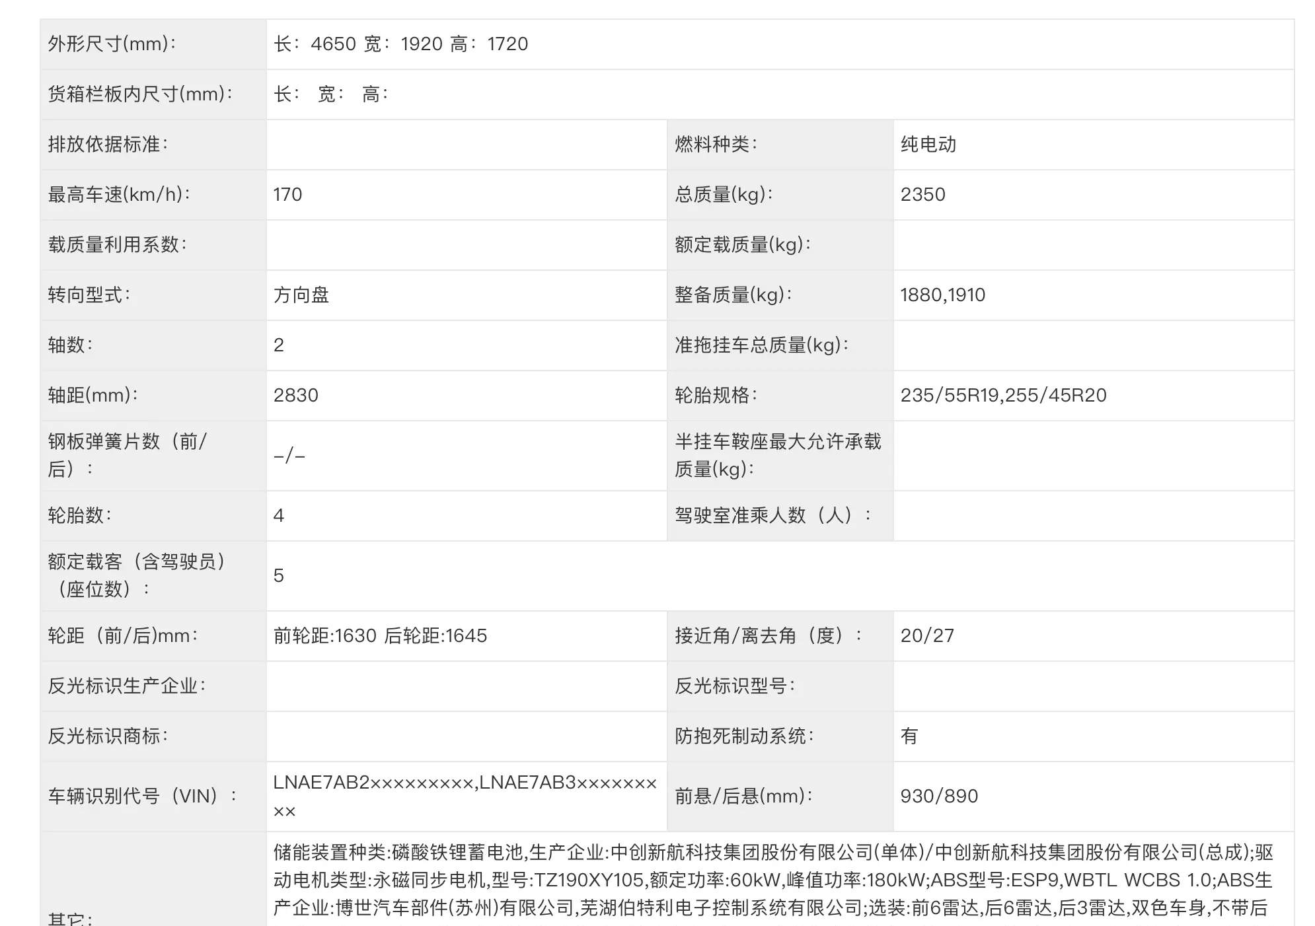This screenshot has height=926, width=1315.
Task: Click the curb weight value 1880,1910
Action: [942, 295]
